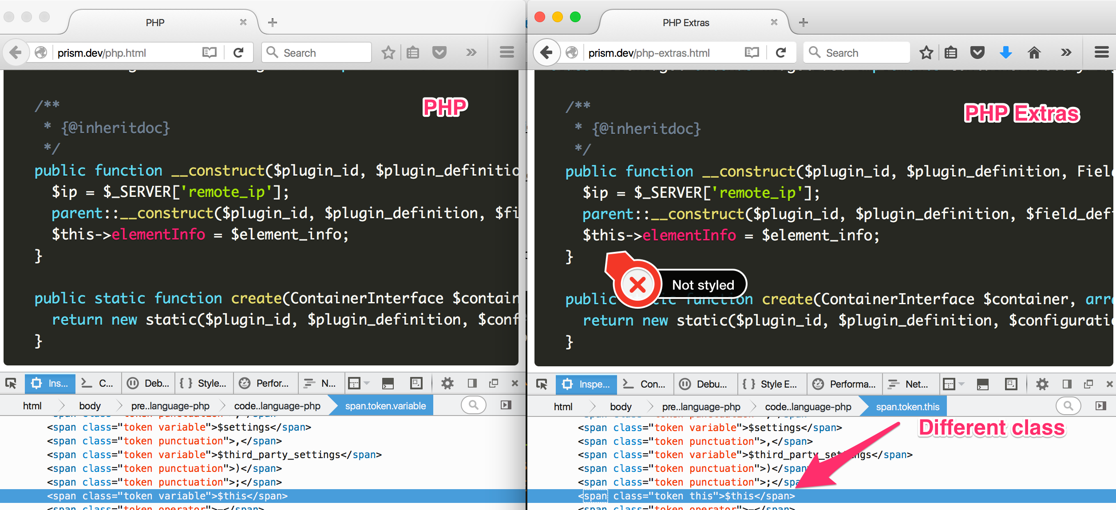
Task: Open right devtools settings gear
Action: pyautogui.click(x=1042, y=384)
